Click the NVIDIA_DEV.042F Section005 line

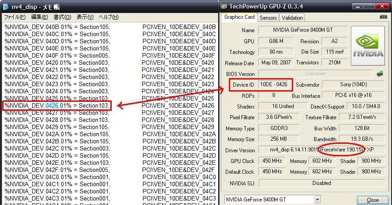(x=57, y=170)
